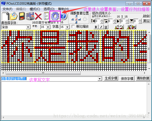Click the center reset pixel position icon

click(x=76, y=19)
